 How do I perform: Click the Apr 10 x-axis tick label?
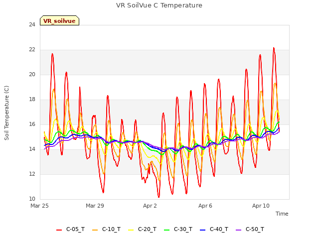coord(261,206)
